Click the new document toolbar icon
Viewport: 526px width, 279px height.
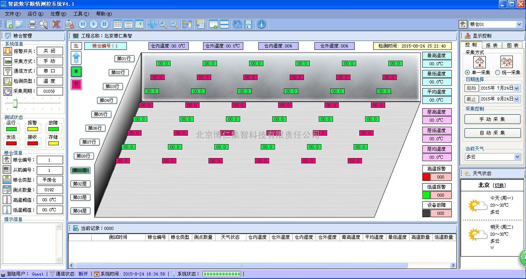coord(9,24)
